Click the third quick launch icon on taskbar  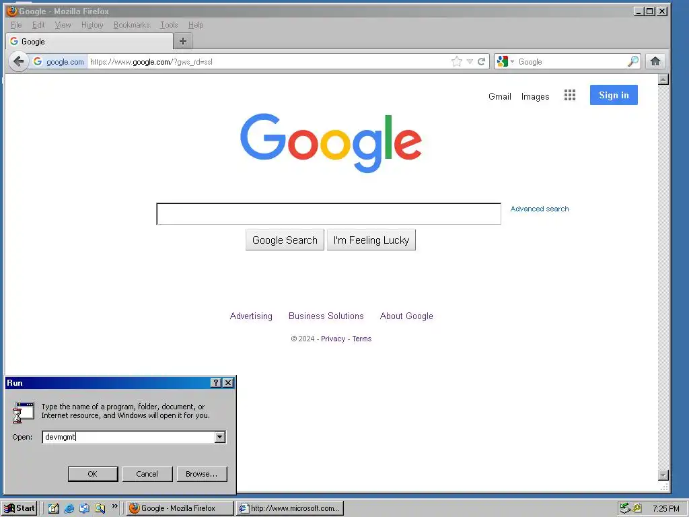point(84,508)
